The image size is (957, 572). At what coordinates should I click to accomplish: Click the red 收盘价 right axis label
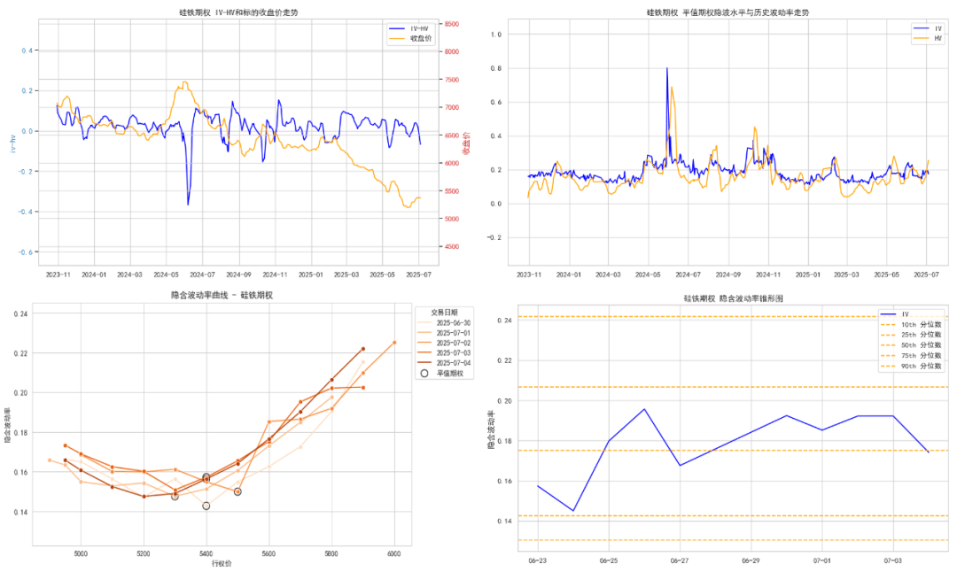point(466,144)
